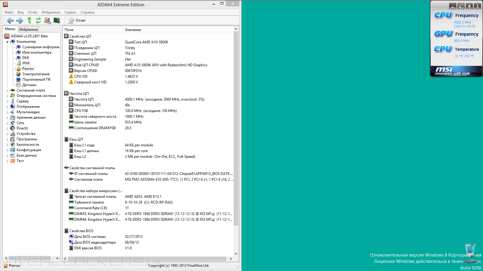This screenshot has height=271, width=483.
Task: Expand the Хранение данных node
Action: pos(7,117)
